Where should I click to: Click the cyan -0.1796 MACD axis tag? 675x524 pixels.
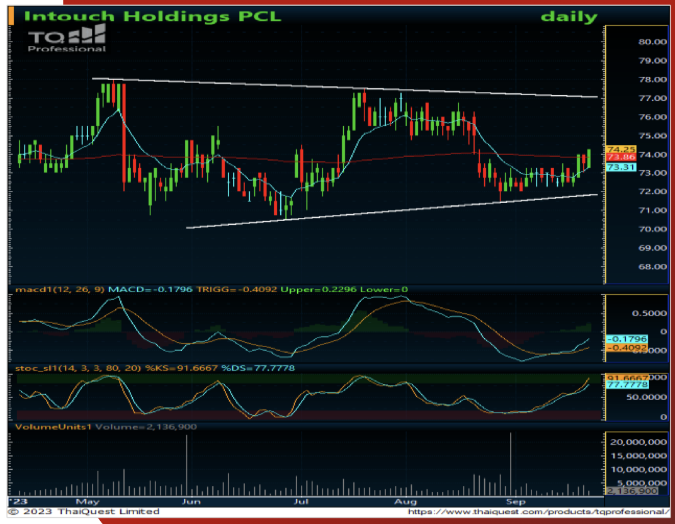(627, 339)
